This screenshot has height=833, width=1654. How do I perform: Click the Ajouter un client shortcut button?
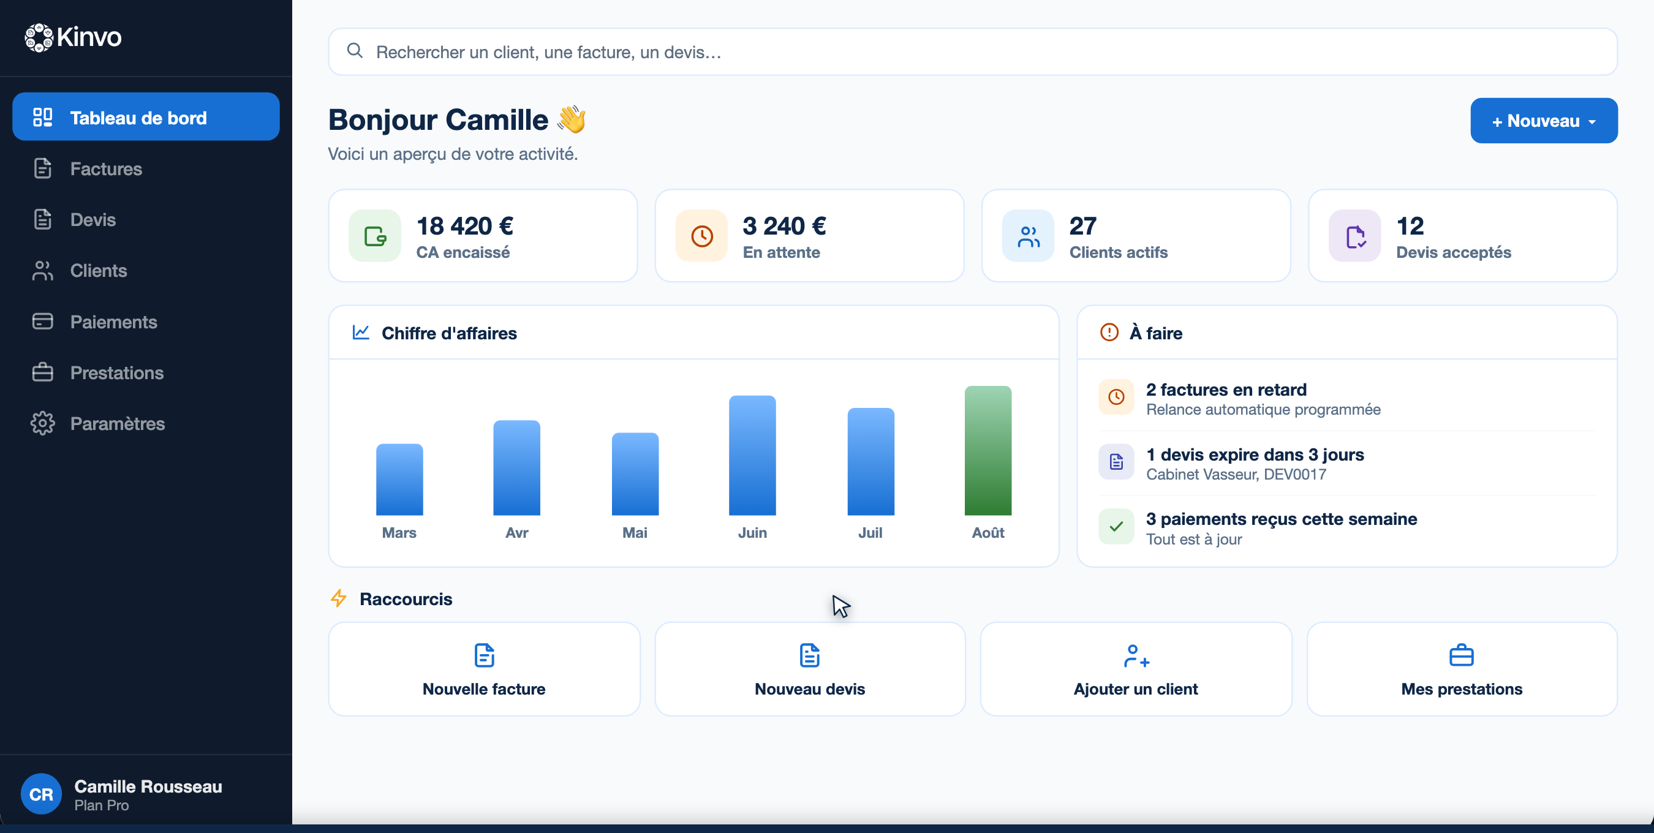(x=1136, y=669)
